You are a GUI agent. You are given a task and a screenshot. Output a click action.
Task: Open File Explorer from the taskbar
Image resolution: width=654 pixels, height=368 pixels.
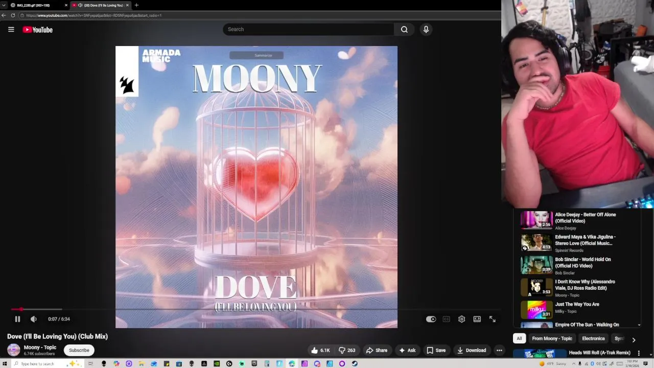point(141,364)
